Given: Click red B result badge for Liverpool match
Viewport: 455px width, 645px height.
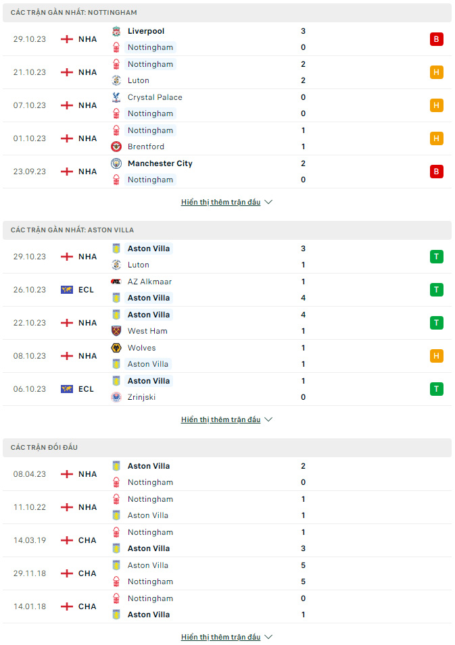Looking at the screenshot, I should [x=437, y=39].
